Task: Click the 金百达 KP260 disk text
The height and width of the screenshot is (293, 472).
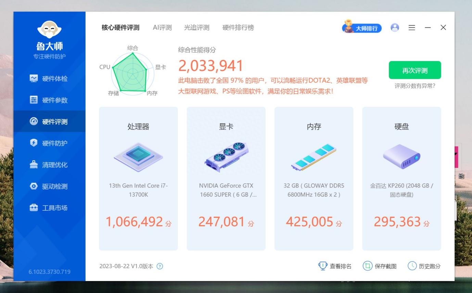Action: coord(401,190)
